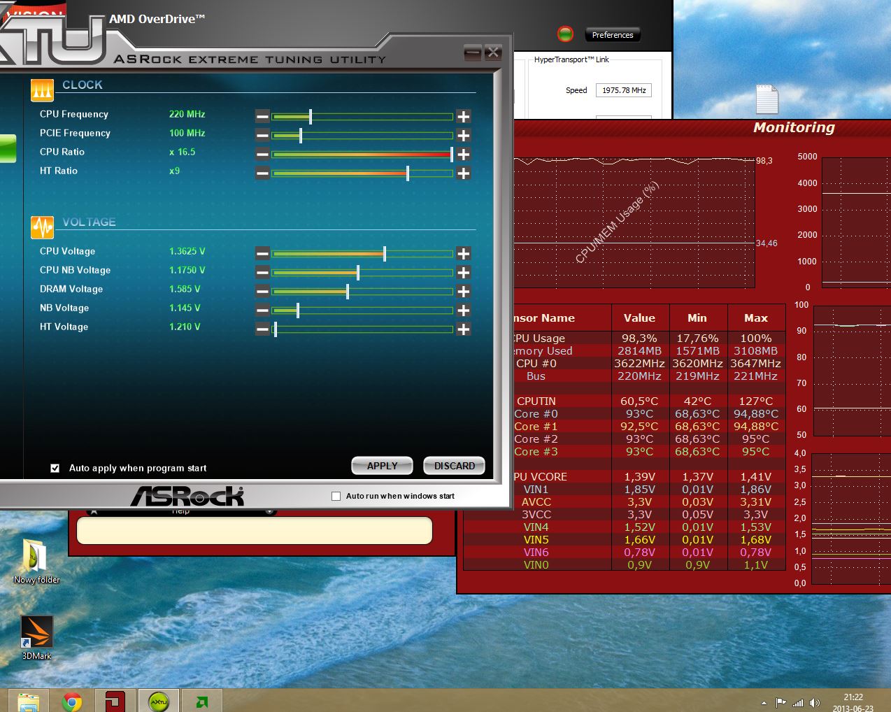891x712 pixels.
Task: Click the NB Voltage slider handle
Action: 298,310
